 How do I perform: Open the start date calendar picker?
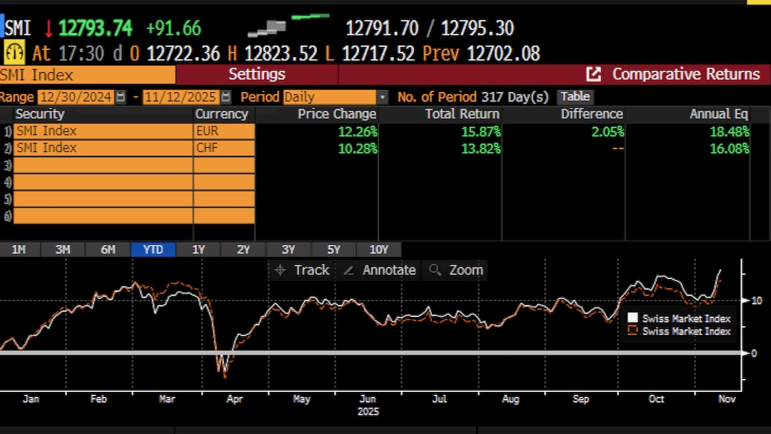pos(121,97)
